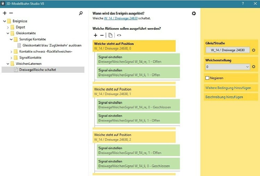The height and width of the screenshot is (176, 260).
Task: Delete selected action with minus icon
Action: click(x=102, y=35)
